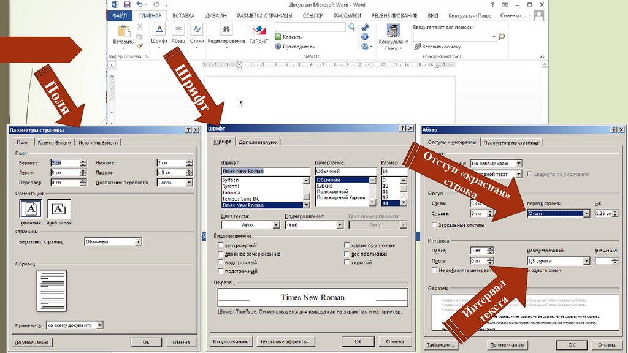628x353 pixels.
Task: Select Полужирный in Начертание list
Action: tap(332, 192)
